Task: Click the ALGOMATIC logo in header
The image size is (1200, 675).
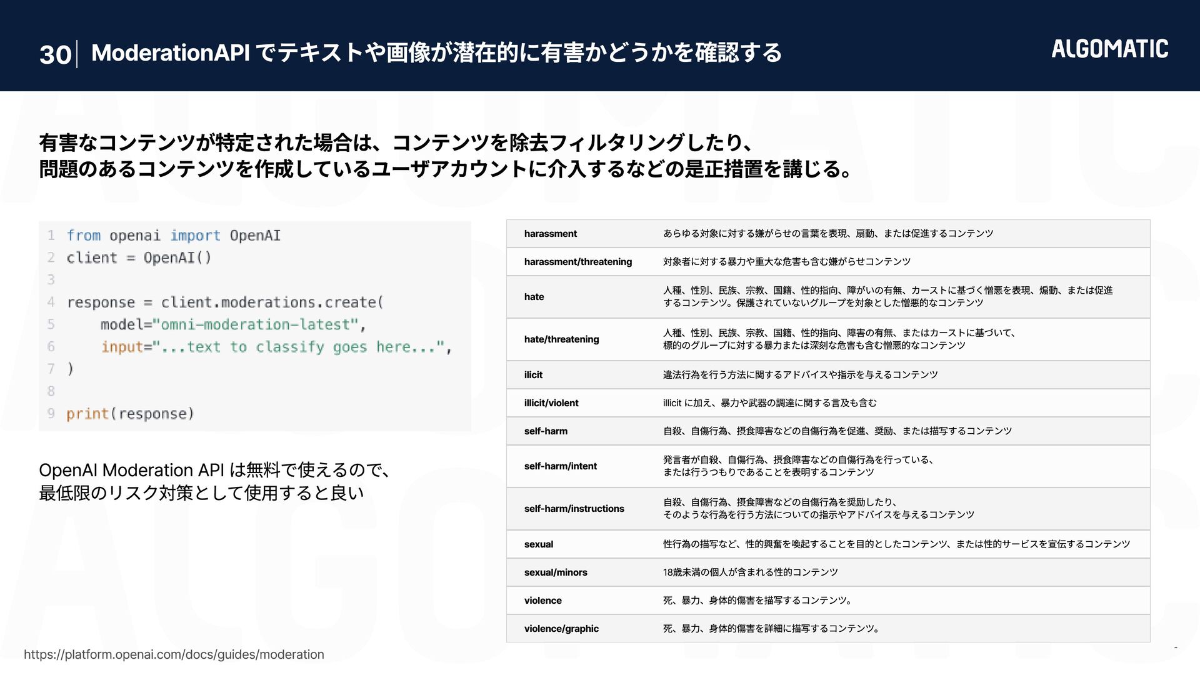Action: click(1109, 49)
